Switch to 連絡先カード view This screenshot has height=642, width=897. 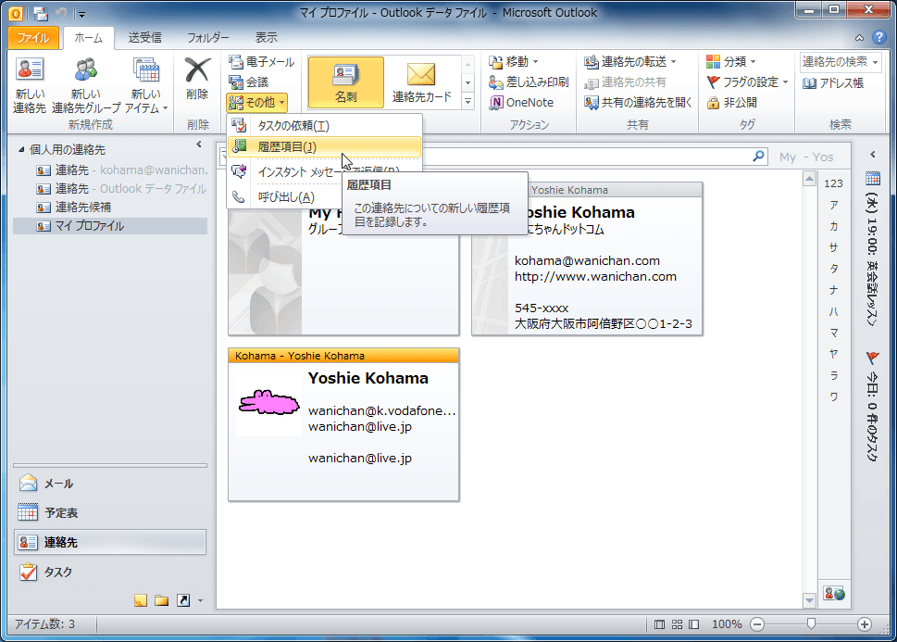click(421, 82)
